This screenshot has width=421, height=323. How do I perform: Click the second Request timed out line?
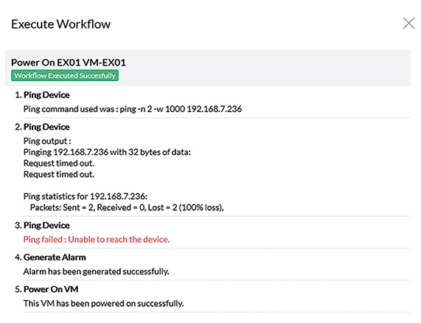(59, 174)
